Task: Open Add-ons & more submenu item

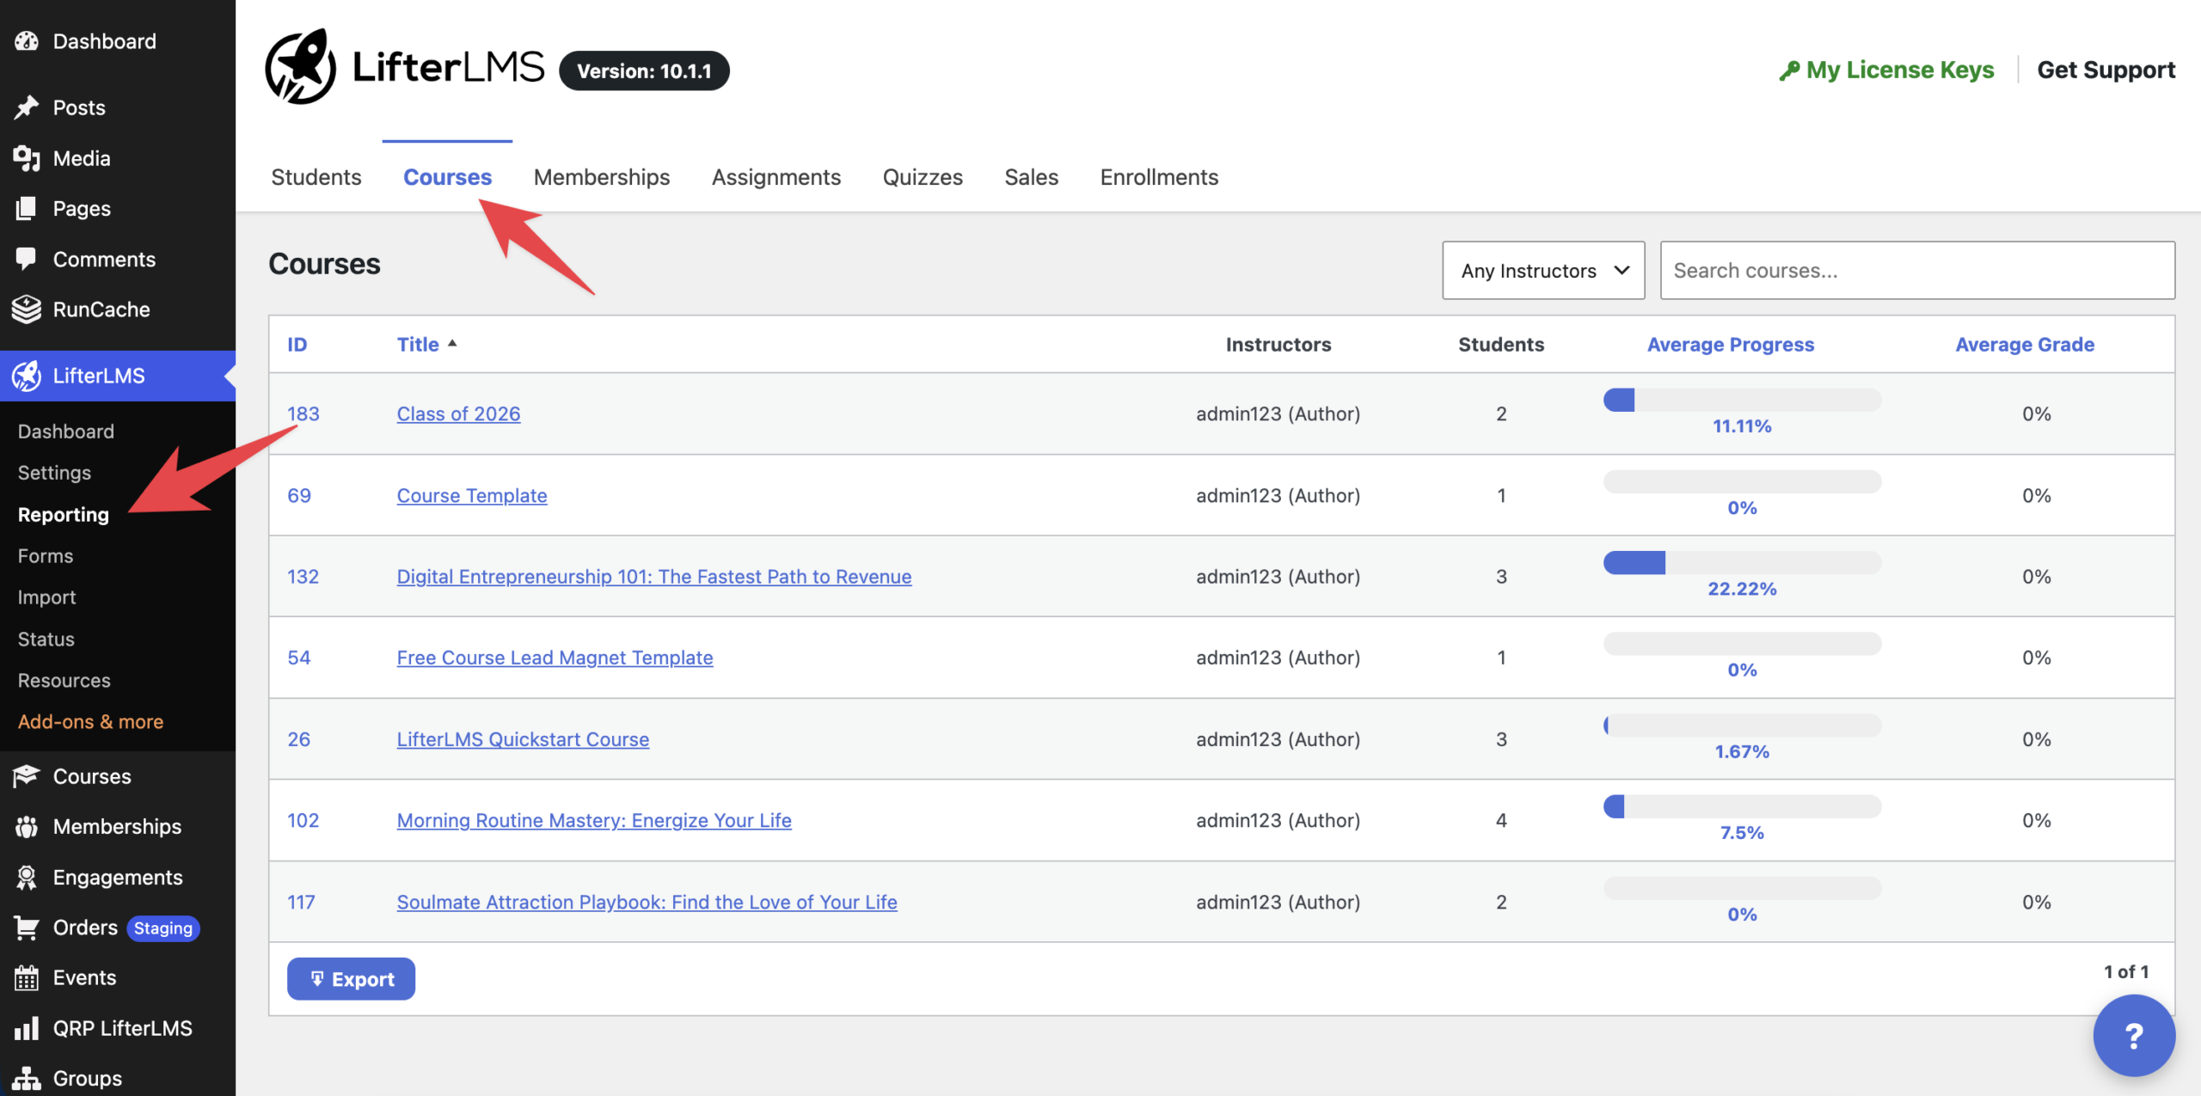Action: (x=90, y=721)
